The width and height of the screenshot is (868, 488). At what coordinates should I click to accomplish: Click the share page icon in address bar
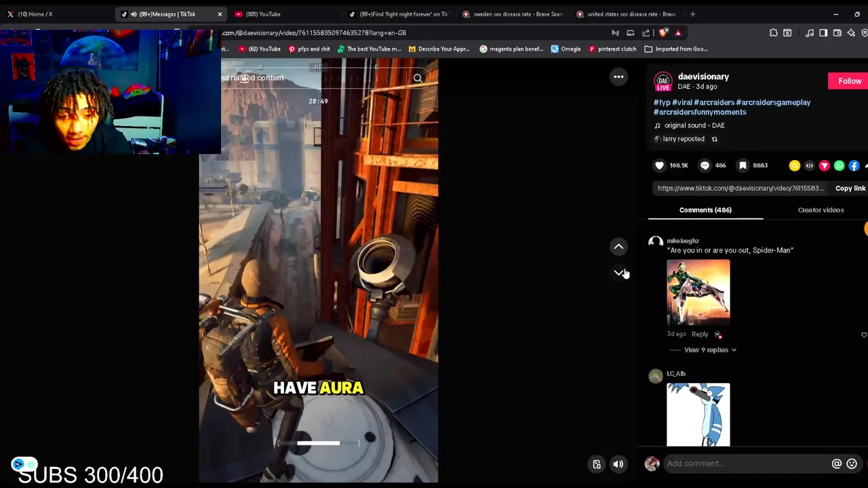point(646,33)
